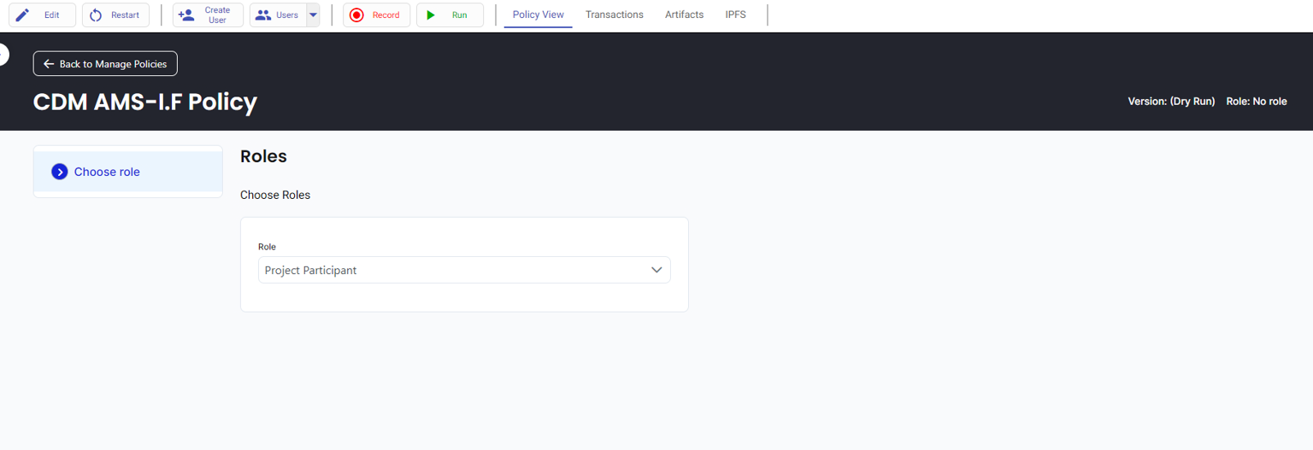Viewport: 1313px width, 450px height.
Task: Click the add-person Create User icon
Action: (186, 15)
